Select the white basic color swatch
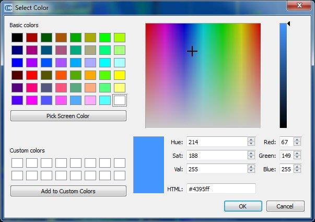315x222 pixels. [120, 100]
